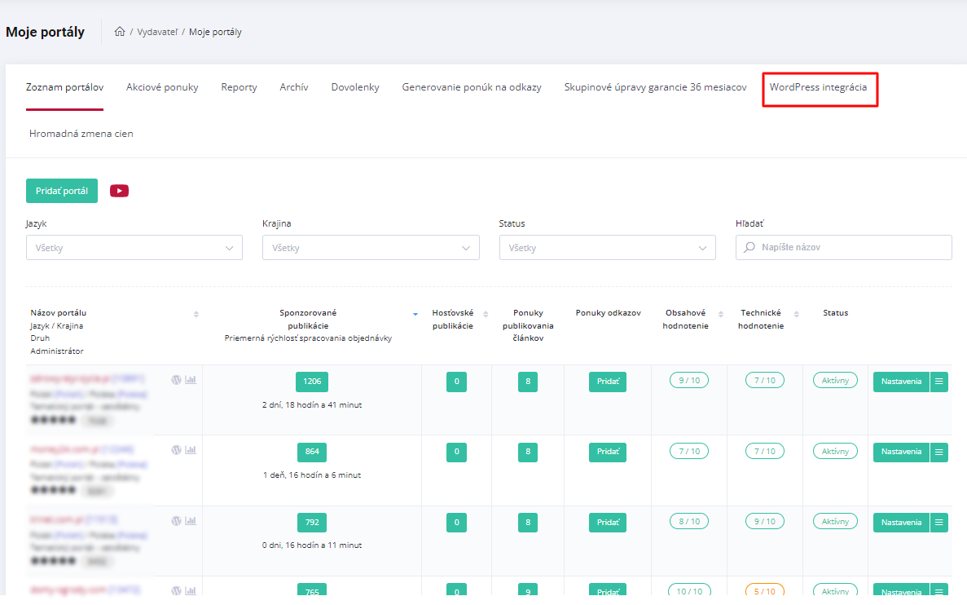Click the text "1 deň, 16 hodín a 6 minut"
This screenshot has width=967, height=605.
pyautogui.click(x=312, y=475)
